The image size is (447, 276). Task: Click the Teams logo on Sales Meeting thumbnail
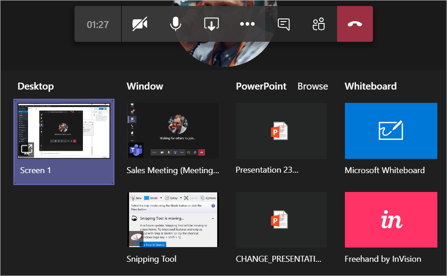point(136,150)
